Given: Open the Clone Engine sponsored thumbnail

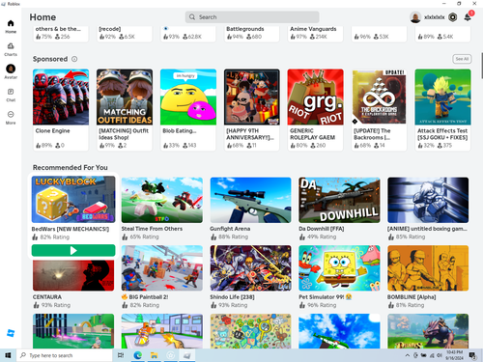Looking at the screenshot, I should point(61,97).
